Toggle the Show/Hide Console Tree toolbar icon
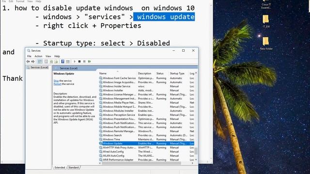Screen dimensions: 310x174 pyautogui.click(x=40, y=61)
